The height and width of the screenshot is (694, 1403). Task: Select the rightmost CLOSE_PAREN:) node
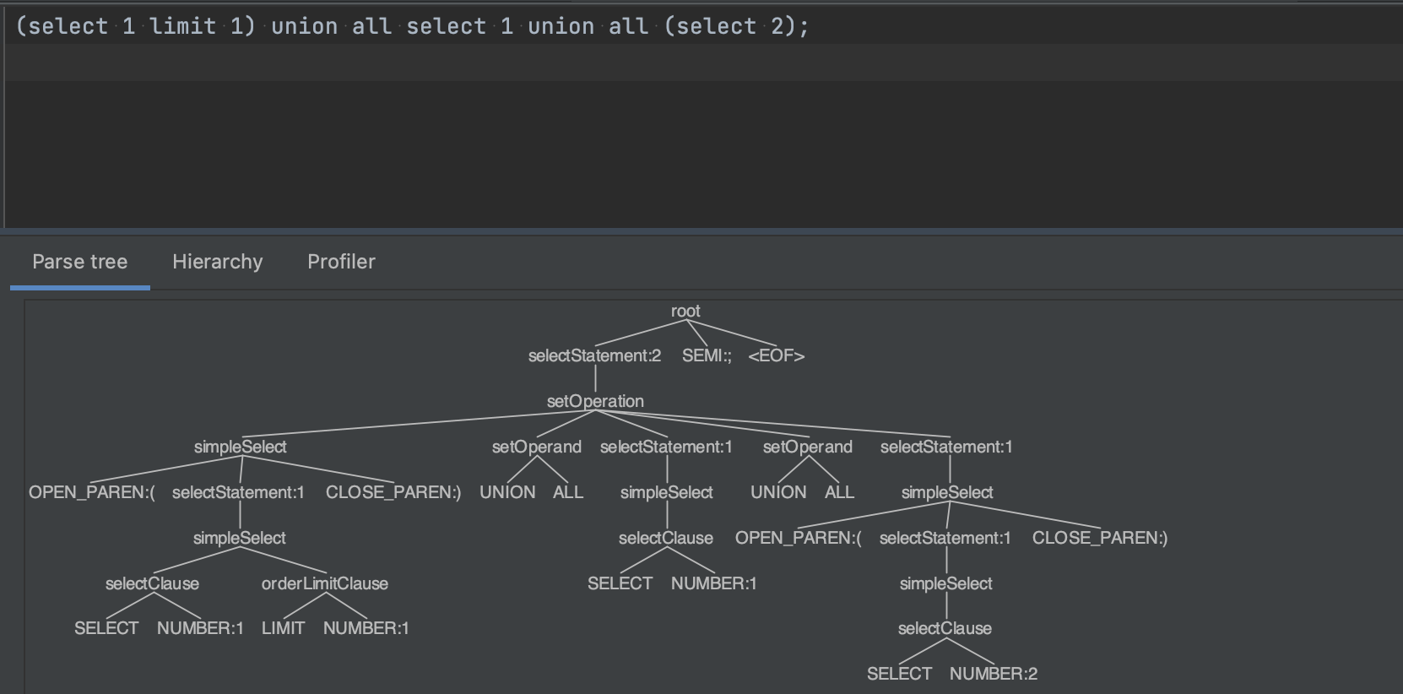click(x=1100, y=538)
